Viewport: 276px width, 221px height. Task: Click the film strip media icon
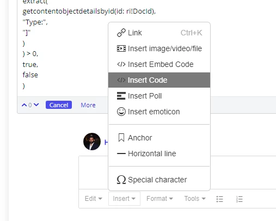click(x=121, y=48)
